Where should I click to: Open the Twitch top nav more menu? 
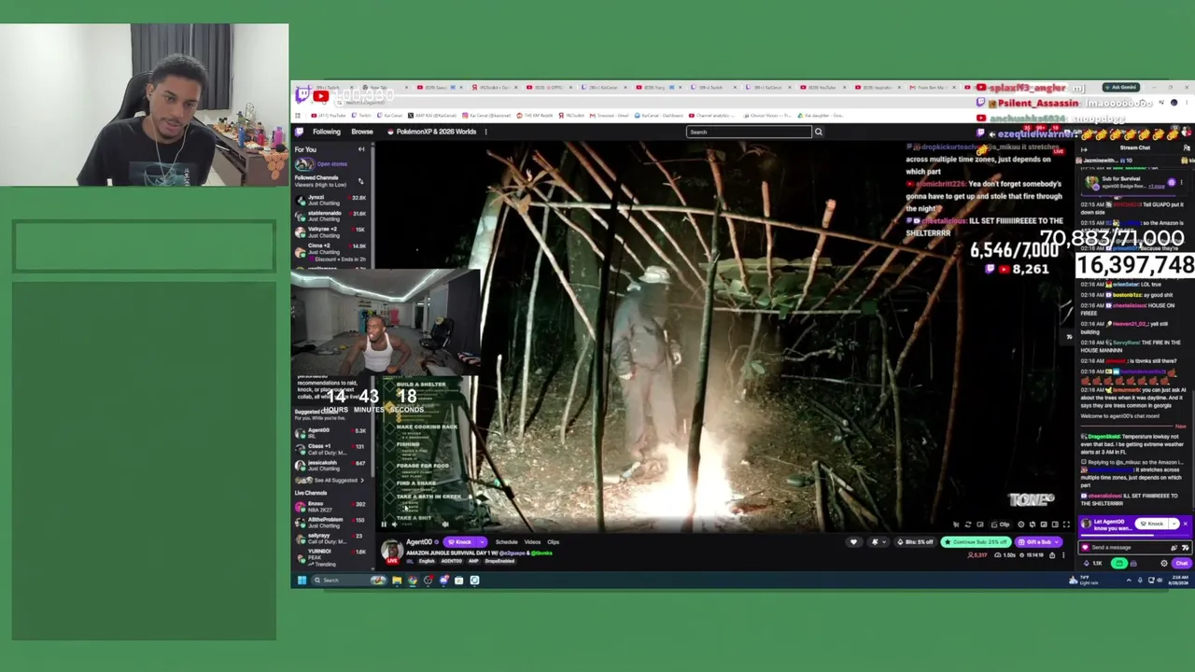point(485,132)
